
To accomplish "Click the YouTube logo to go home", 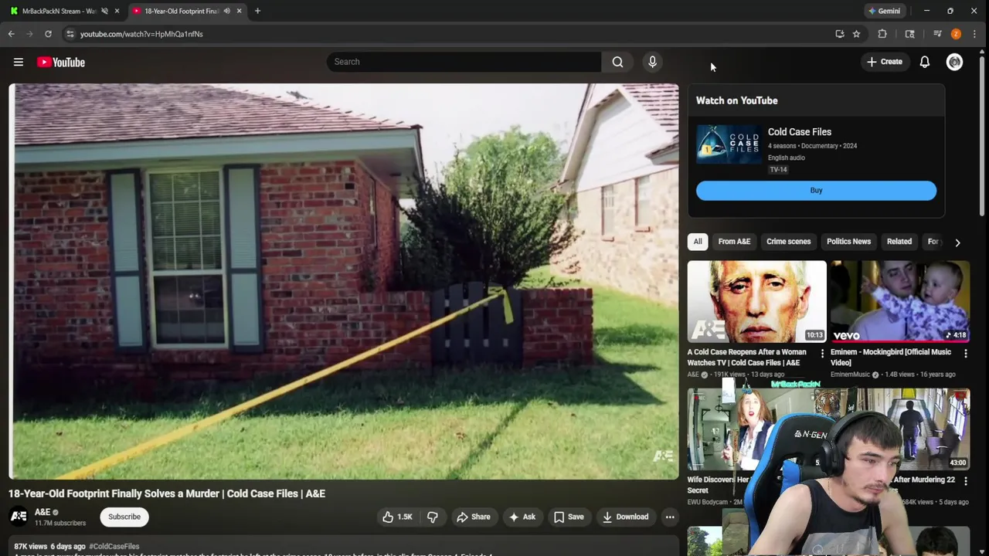I will (x=61, y=62).
